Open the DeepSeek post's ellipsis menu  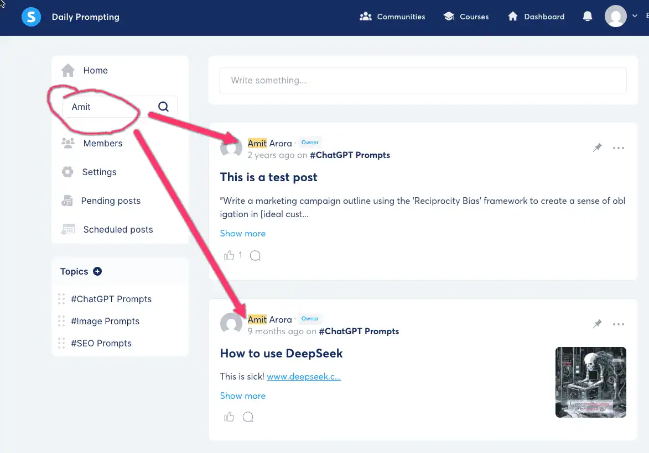coord(619,324)
